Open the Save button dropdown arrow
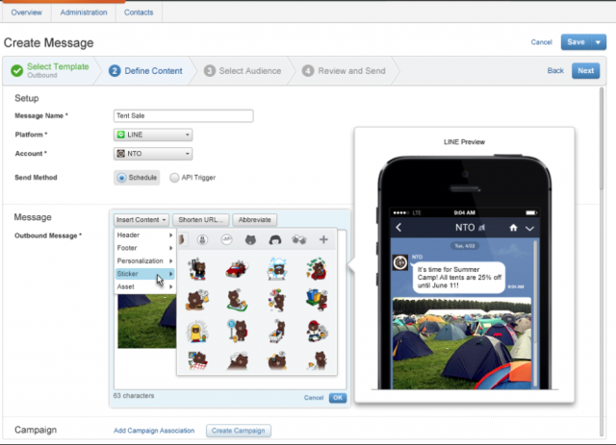Image resolution: width=616 pixels, height=445 pixels. [599, 42]
